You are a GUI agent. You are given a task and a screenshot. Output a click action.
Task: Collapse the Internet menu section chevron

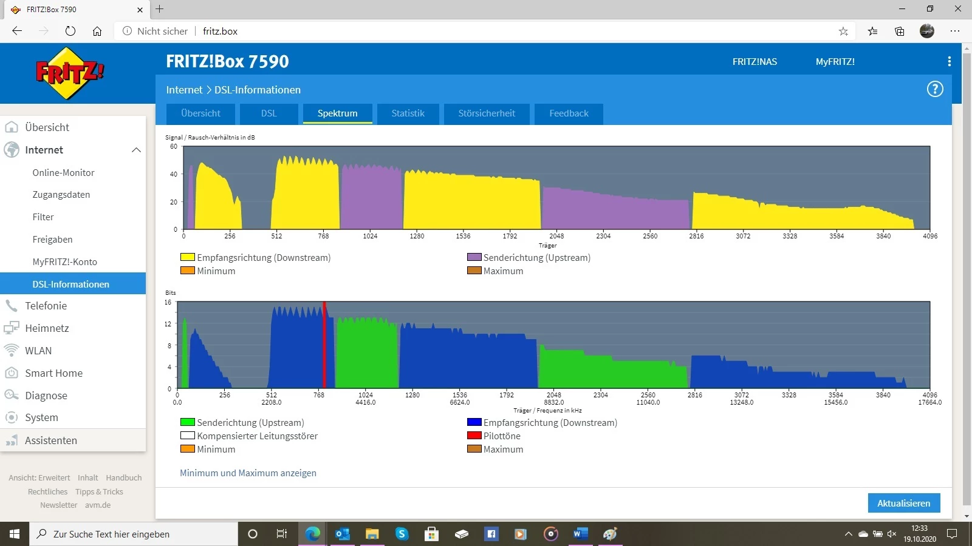point(136,150)
